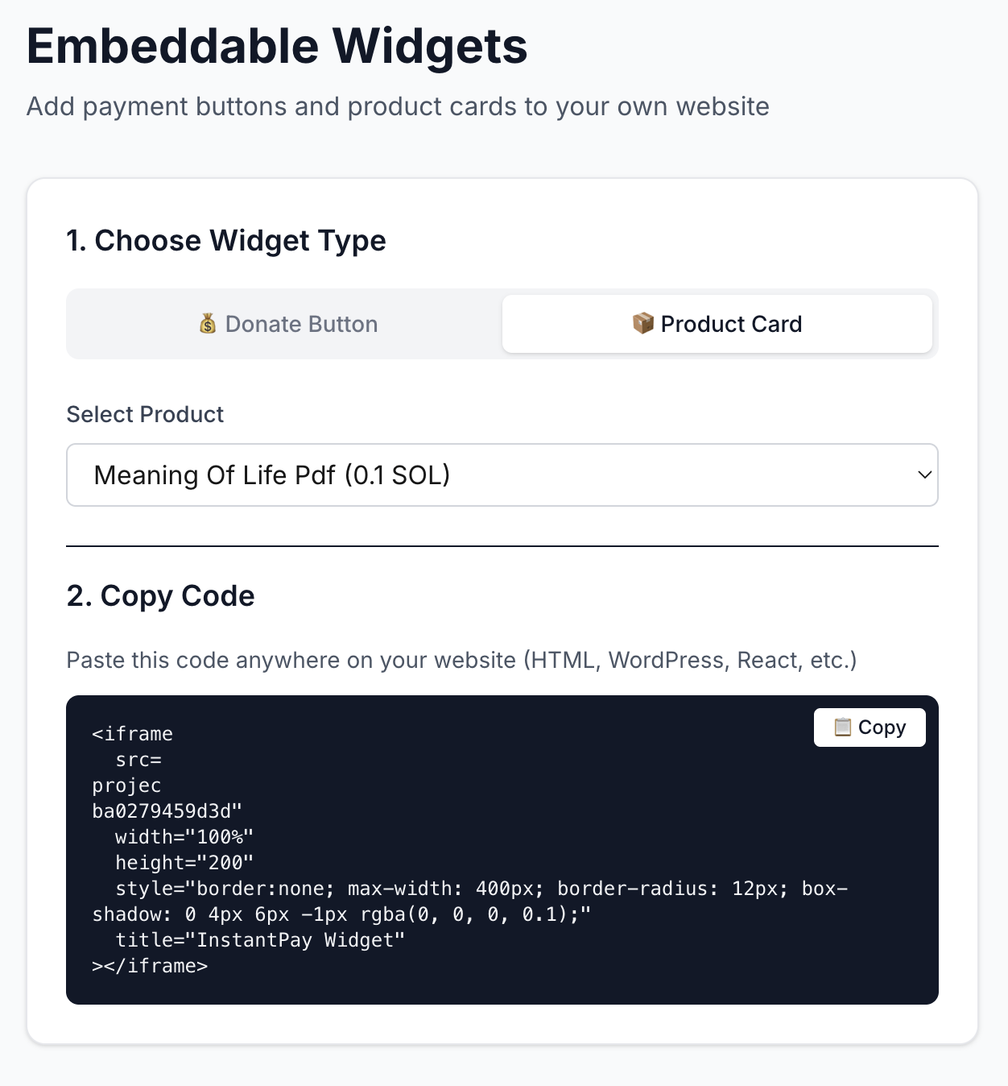The width and height of the screenshot is (1008, 1086).
Task: Click the 'Paste this code anywhere' instruction text
Action: click(x=461, y=661)
